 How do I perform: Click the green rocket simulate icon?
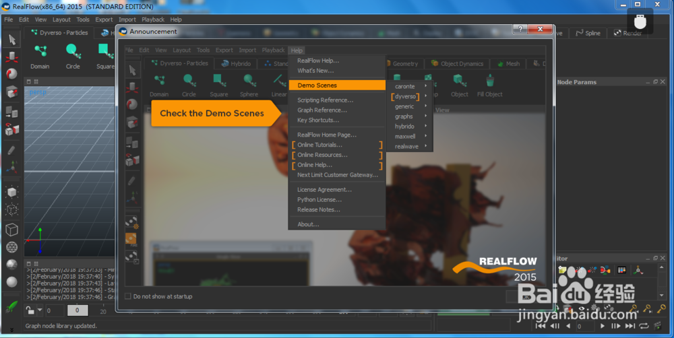pos(12,306)
